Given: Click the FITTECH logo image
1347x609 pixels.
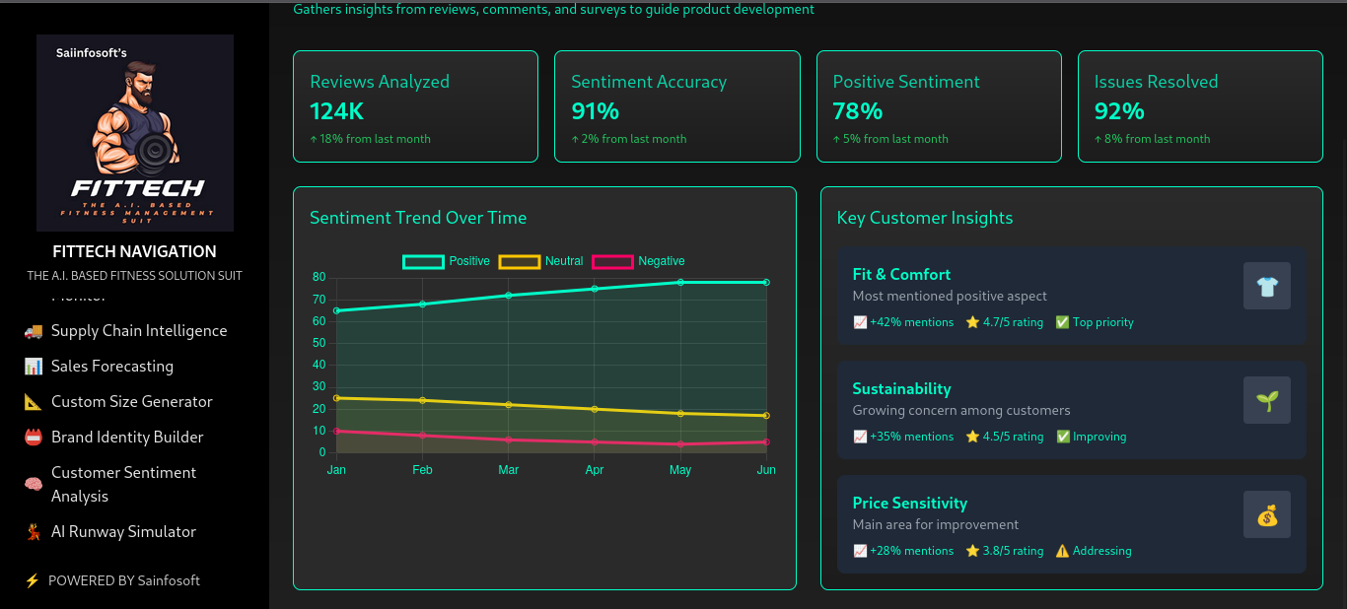Looking at the screenshot, I should [135, 133].
